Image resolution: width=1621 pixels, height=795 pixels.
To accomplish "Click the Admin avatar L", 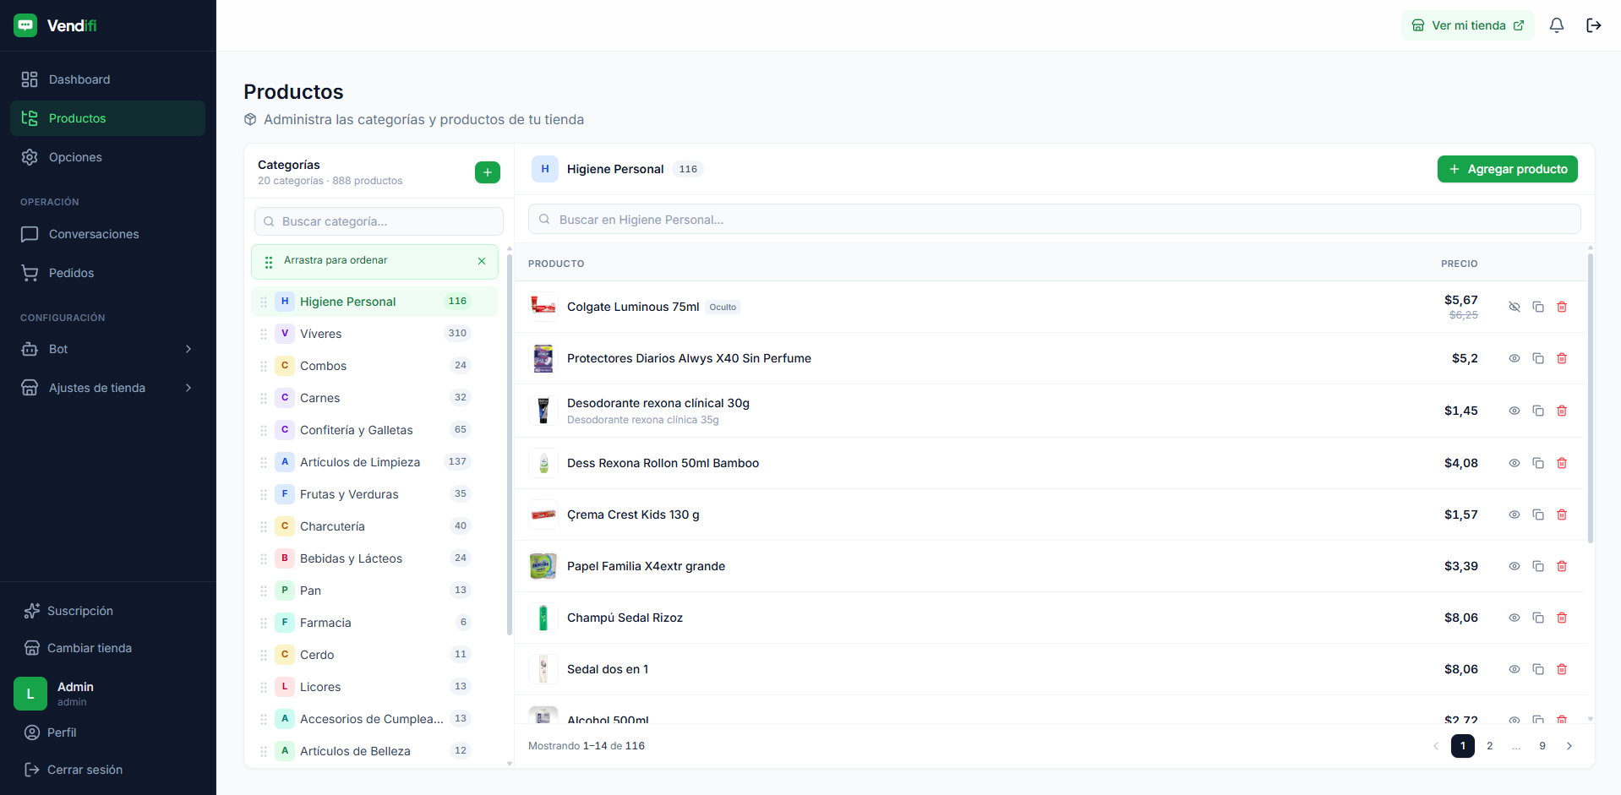I will coord(30,694).
